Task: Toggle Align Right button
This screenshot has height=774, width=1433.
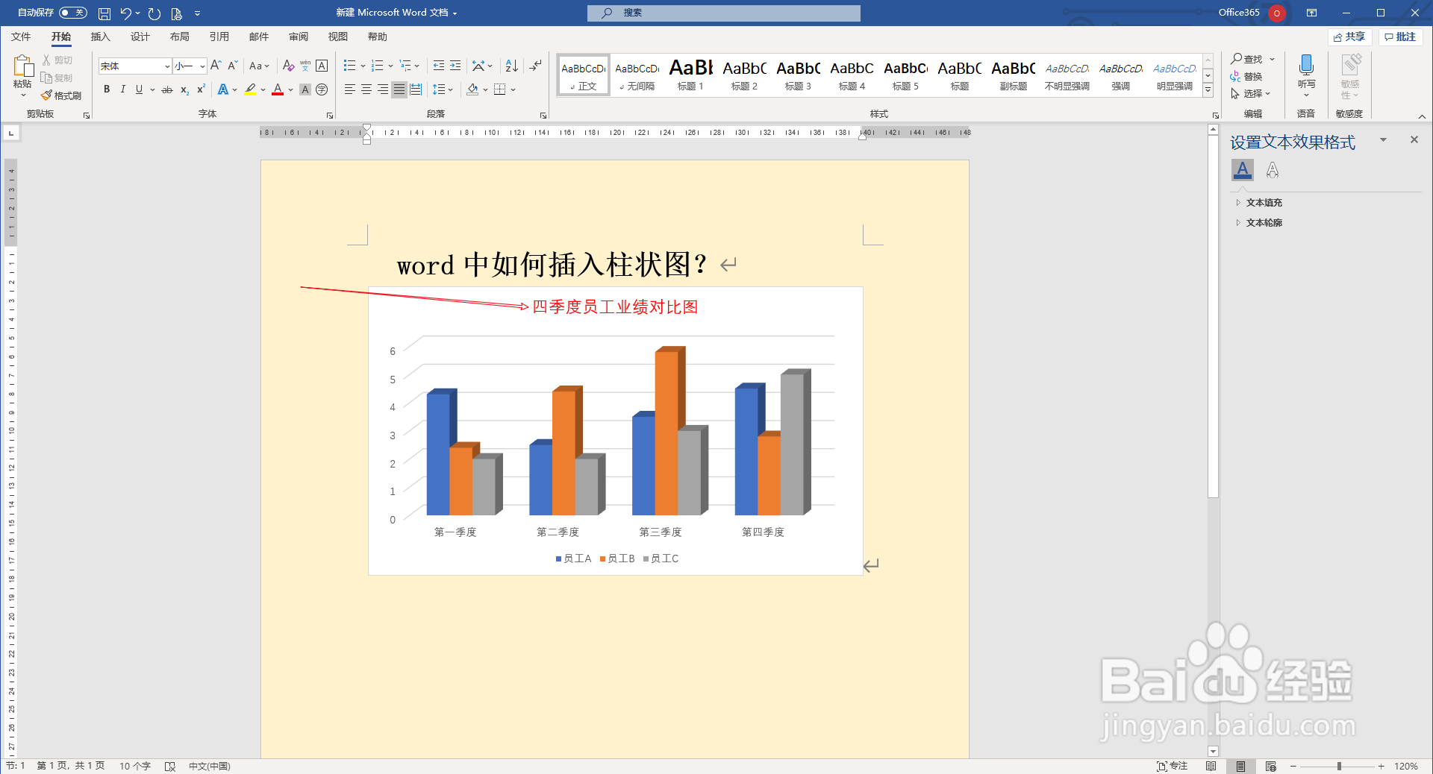Action: [382, 89]
